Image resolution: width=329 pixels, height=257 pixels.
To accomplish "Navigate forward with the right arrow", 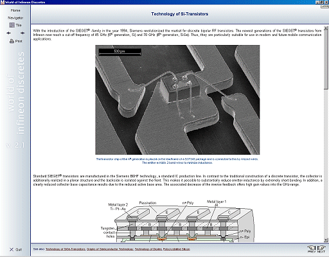I will point(22,33).
